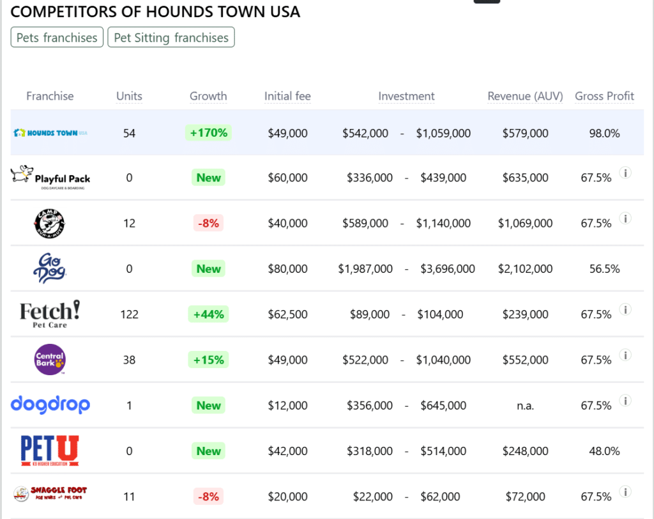This screenshot has height=519, width=654.
Task: Select the $80,000 initial fee
Action: coord(287,268)
